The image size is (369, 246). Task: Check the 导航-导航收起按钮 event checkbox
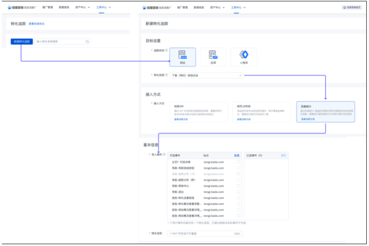click(238, 168)
